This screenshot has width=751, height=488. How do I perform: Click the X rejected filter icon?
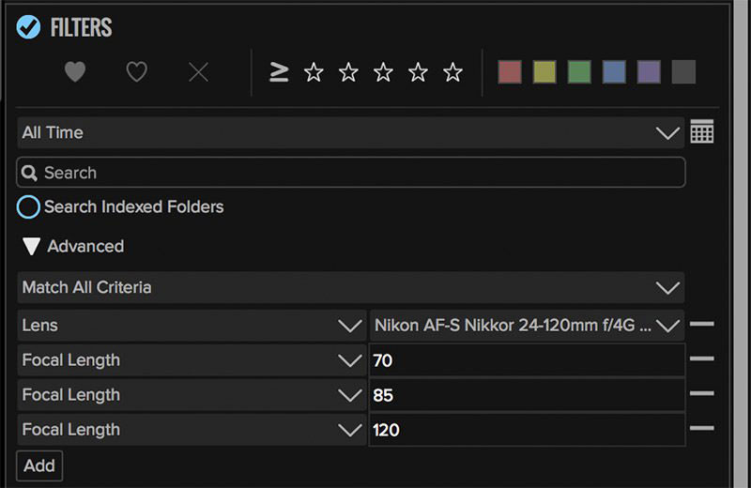198,72
